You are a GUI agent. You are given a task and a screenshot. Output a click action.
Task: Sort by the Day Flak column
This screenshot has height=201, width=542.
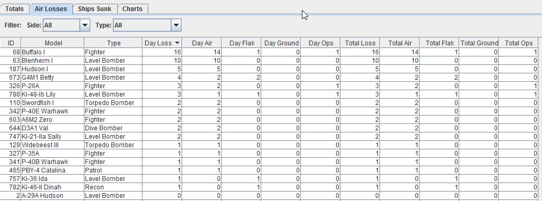pyautogui.click(x=242, y=43)
